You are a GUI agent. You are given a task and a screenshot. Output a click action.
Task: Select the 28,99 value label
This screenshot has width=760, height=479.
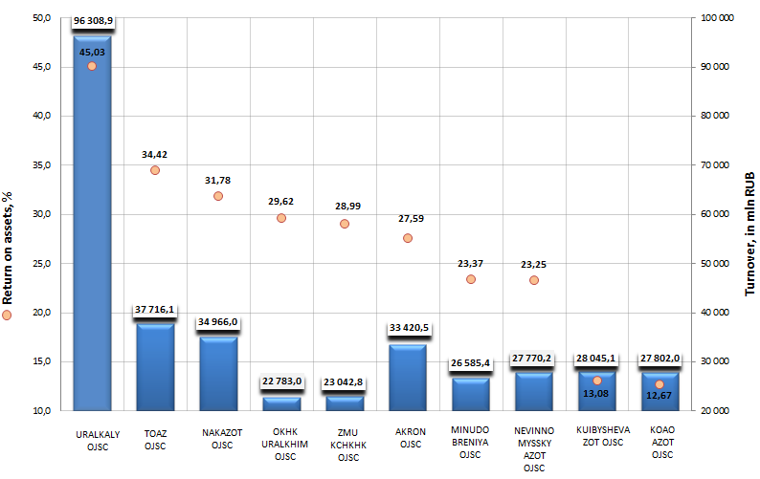[348, 207]
